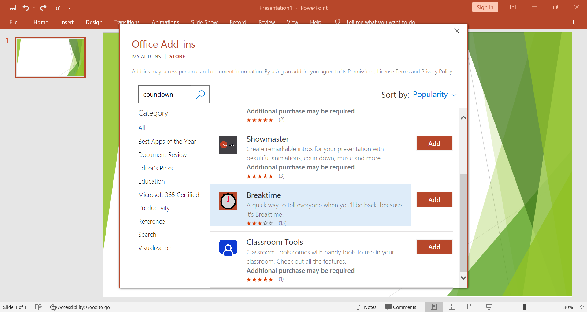Viewport: 587px width, 312px height.
Task: Open zoom dialog via 80% level
Action: coord(568,307)
